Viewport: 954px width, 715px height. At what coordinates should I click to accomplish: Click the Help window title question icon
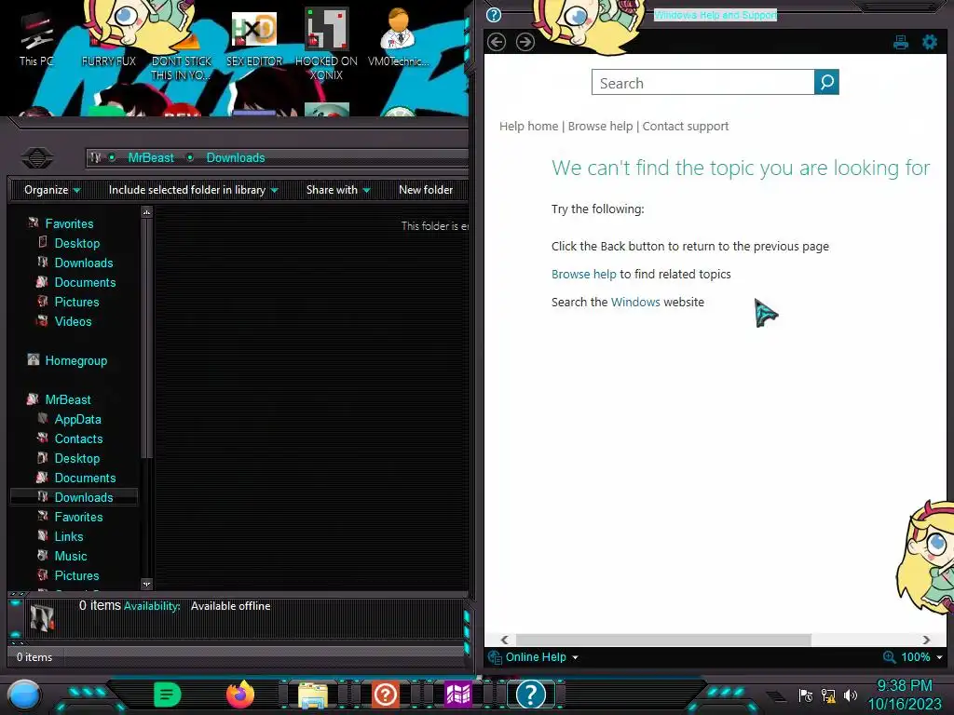point(494,15)
